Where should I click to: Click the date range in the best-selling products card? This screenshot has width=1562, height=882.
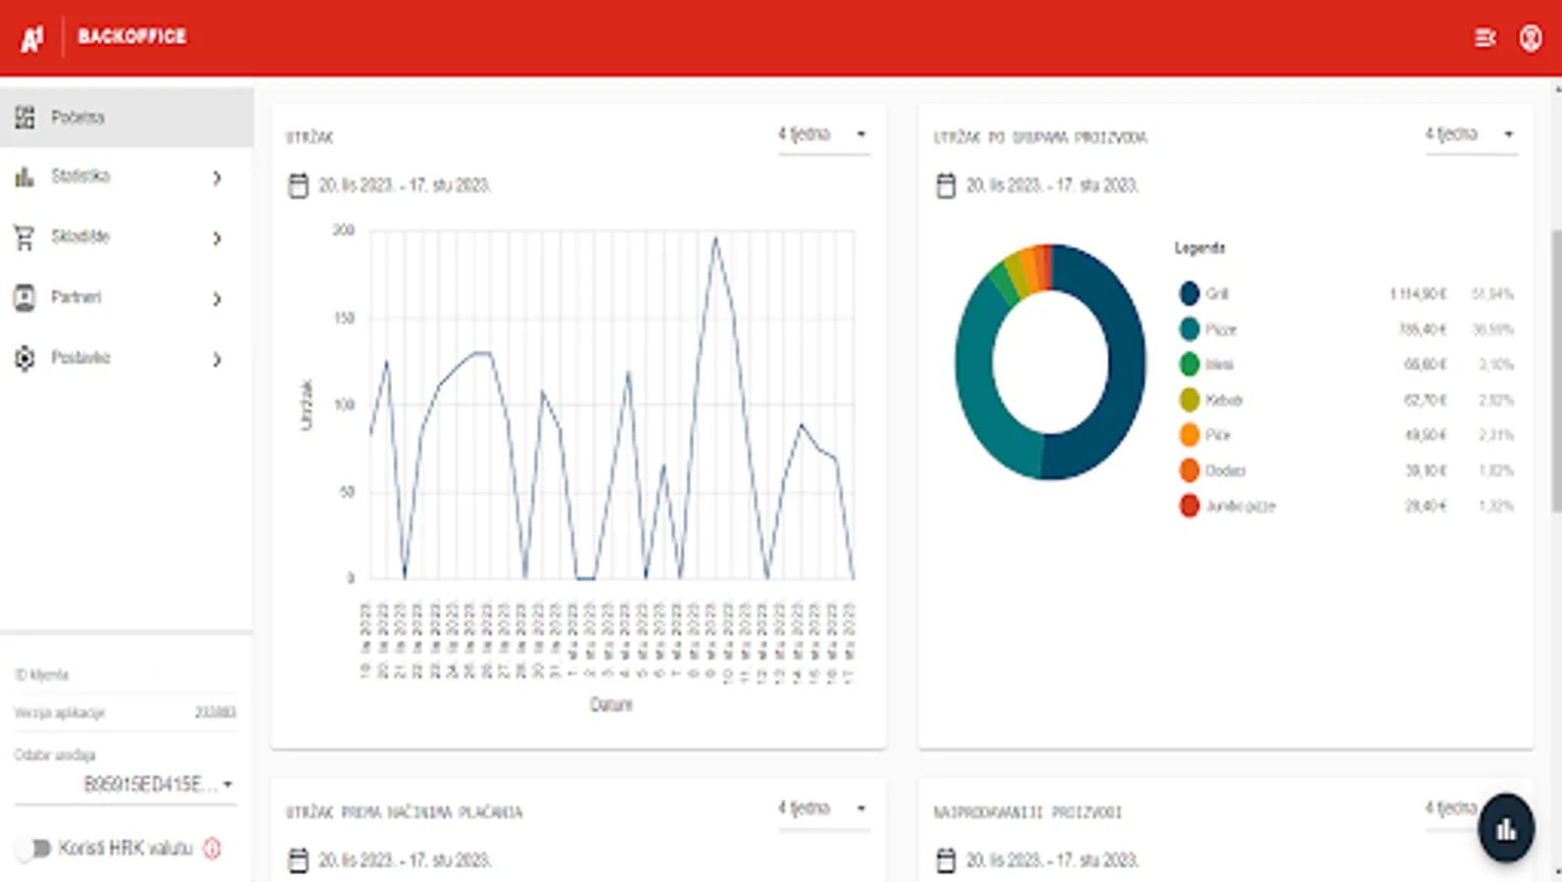click(1052, 860)
